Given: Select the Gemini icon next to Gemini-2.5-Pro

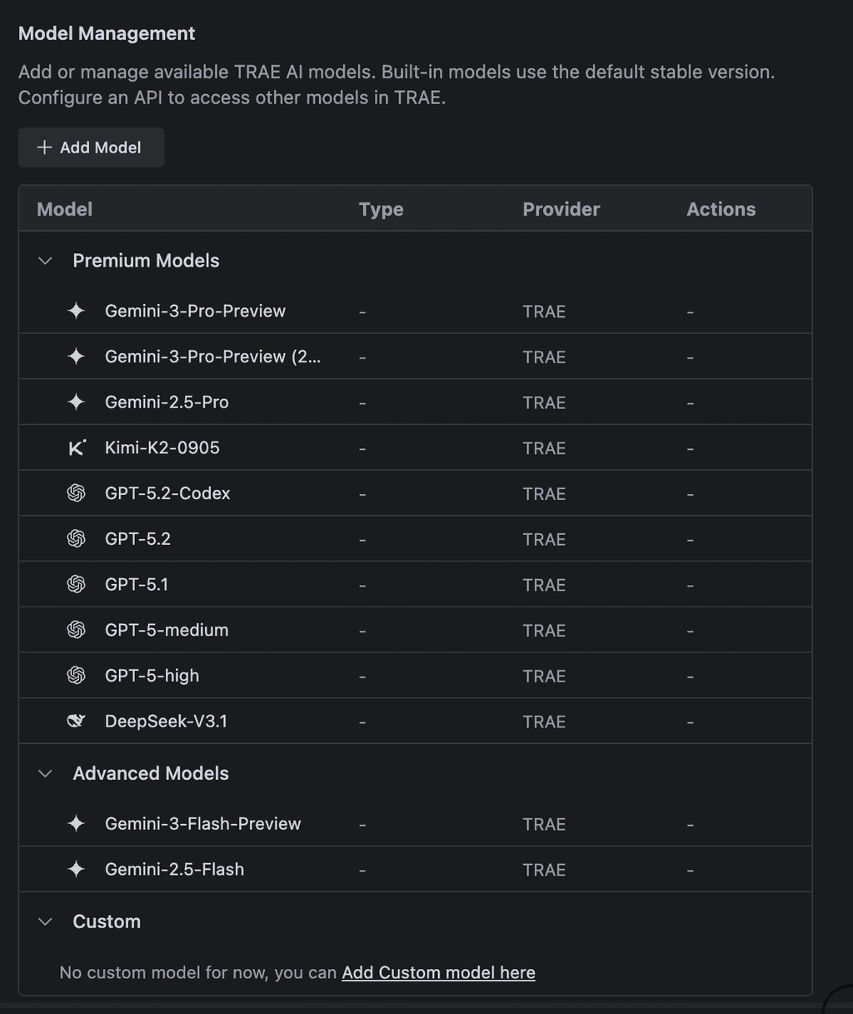Looking at the screenshot, I should coord(76,402).
